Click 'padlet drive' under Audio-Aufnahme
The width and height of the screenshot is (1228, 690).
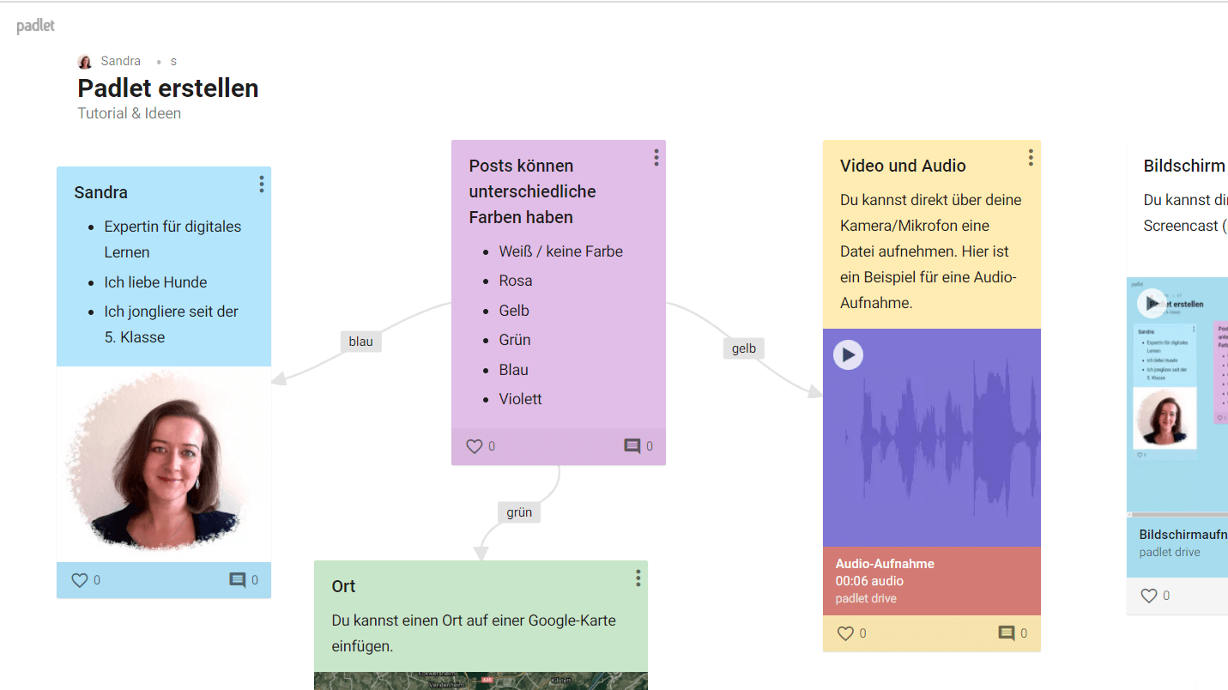[x=866, y=598]
